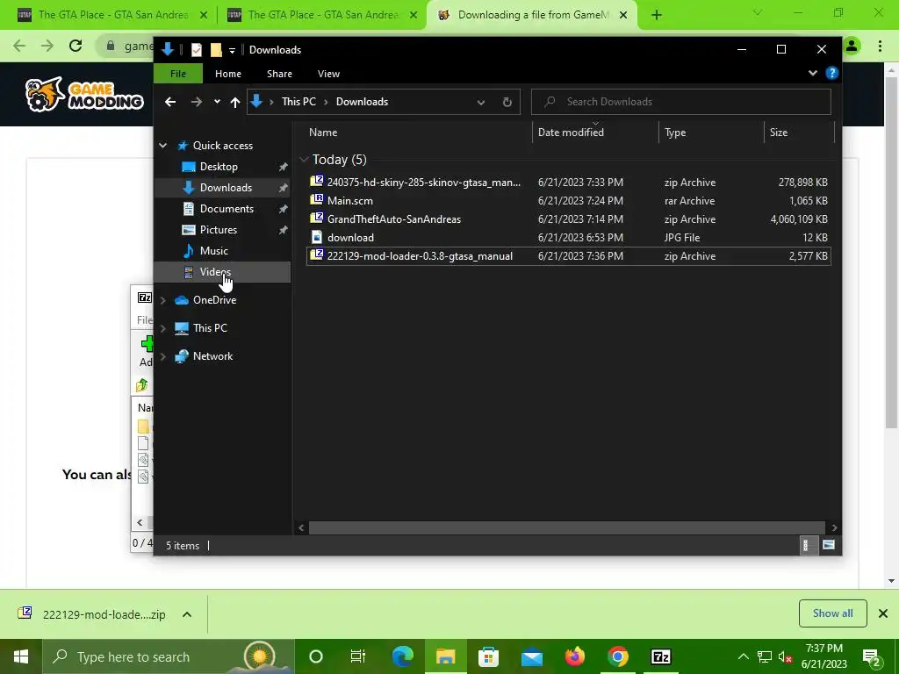Sort files by Type column
This screenshot has width=899, height=674.
pos(675,133)
